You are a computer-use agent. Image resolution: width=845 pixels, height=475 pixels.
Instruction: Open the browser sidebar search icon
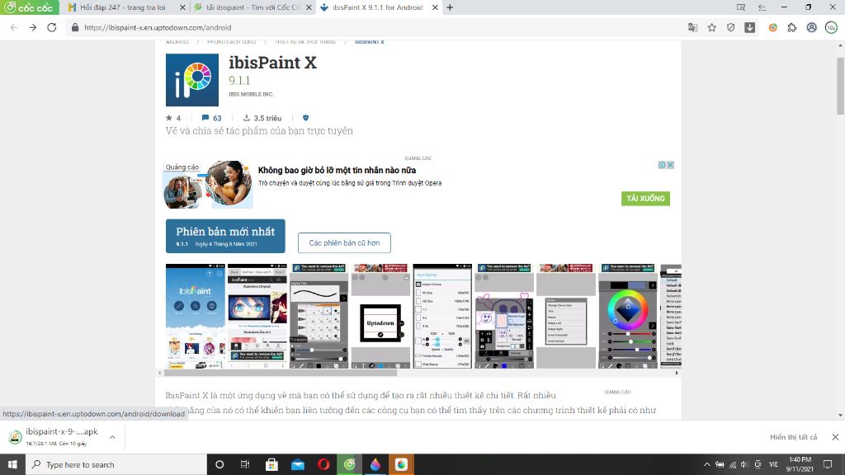(741, 7)
